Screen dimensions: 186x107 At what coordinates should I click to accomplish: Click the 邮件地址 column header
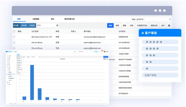(x=87, y=31)
